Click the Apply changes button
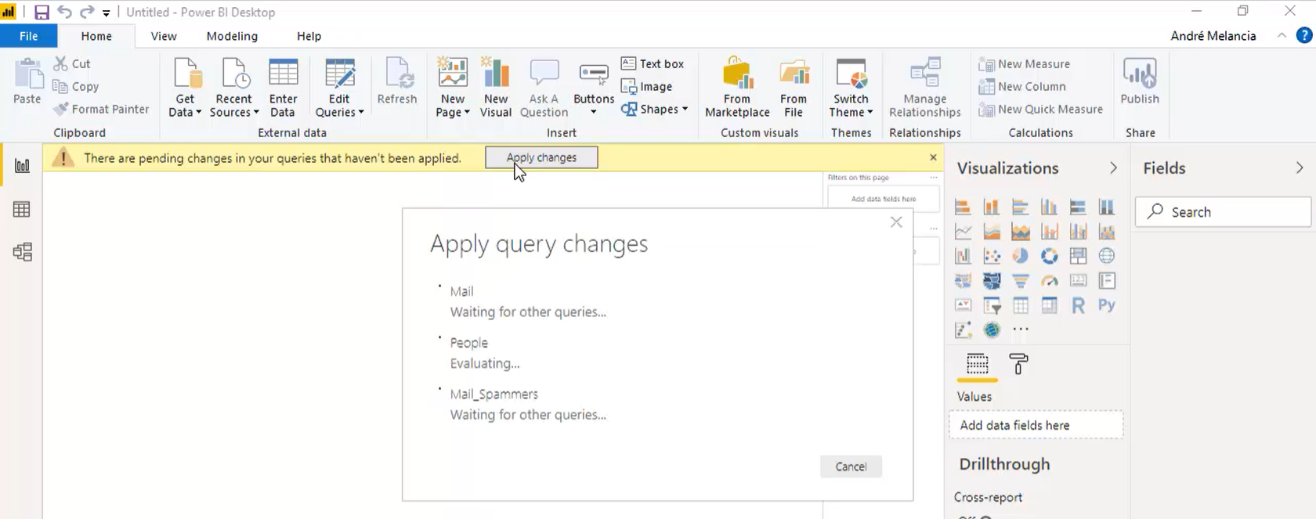The width and height of the screenshot is (1316, 519). [x=541, y=157]
